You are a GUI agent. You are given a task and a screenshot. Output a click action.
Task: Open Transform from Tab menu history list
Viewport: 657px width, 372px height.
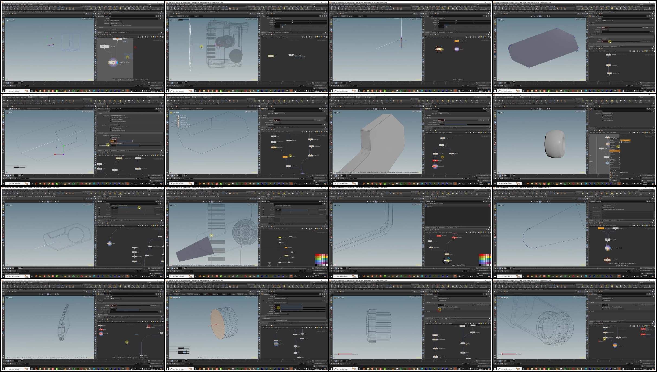(614, 181)
